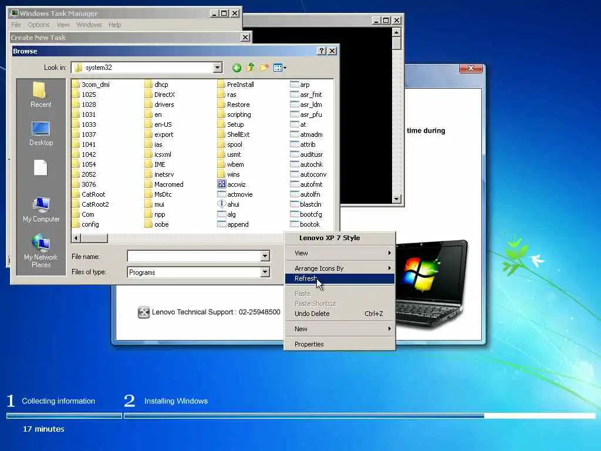Expand the Look in system32 dropdown
Screen dimensions: 601x451
pos(217,68)
